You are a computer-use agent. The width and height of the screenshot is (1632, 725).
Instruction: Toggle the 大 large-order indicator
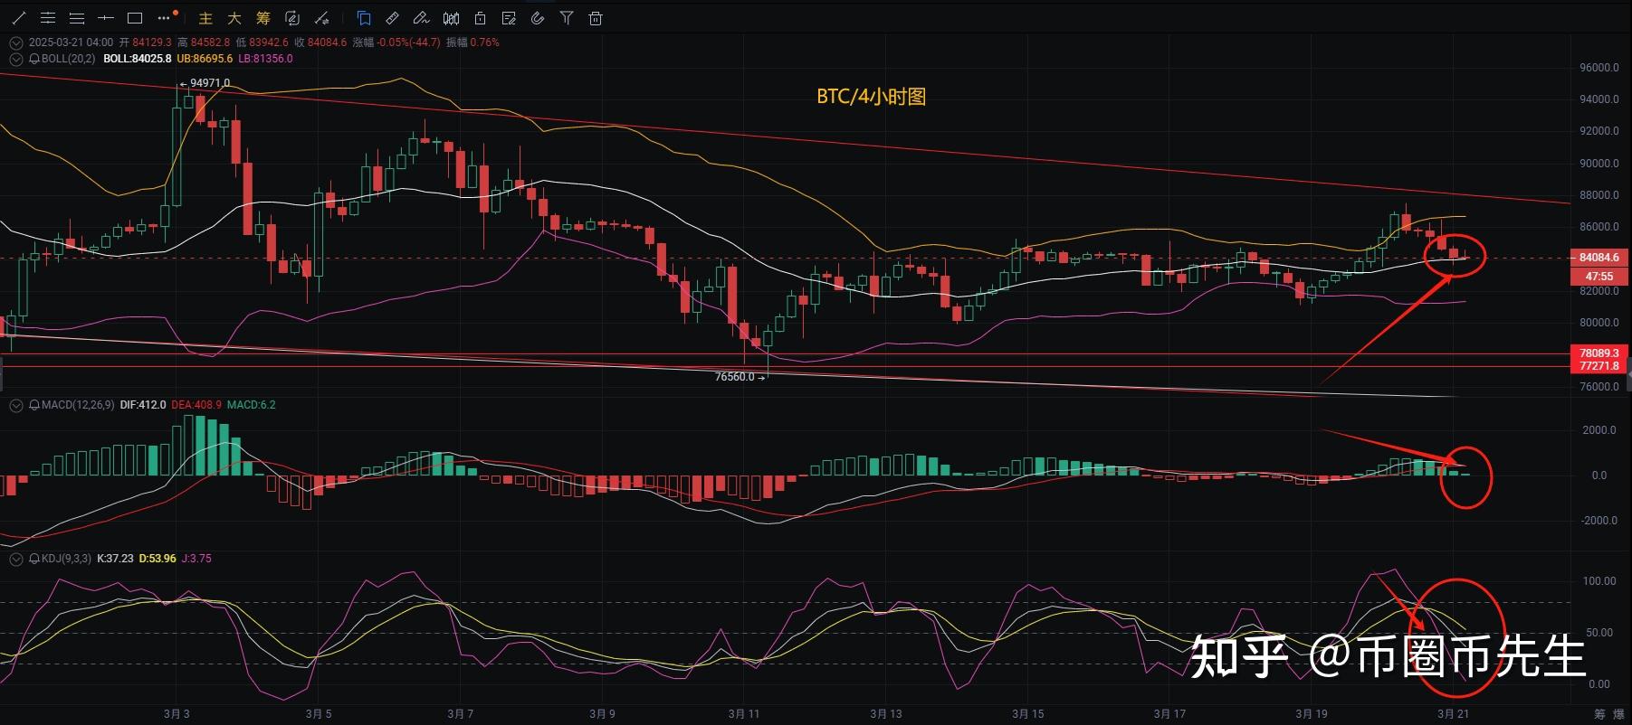(234, 18)
